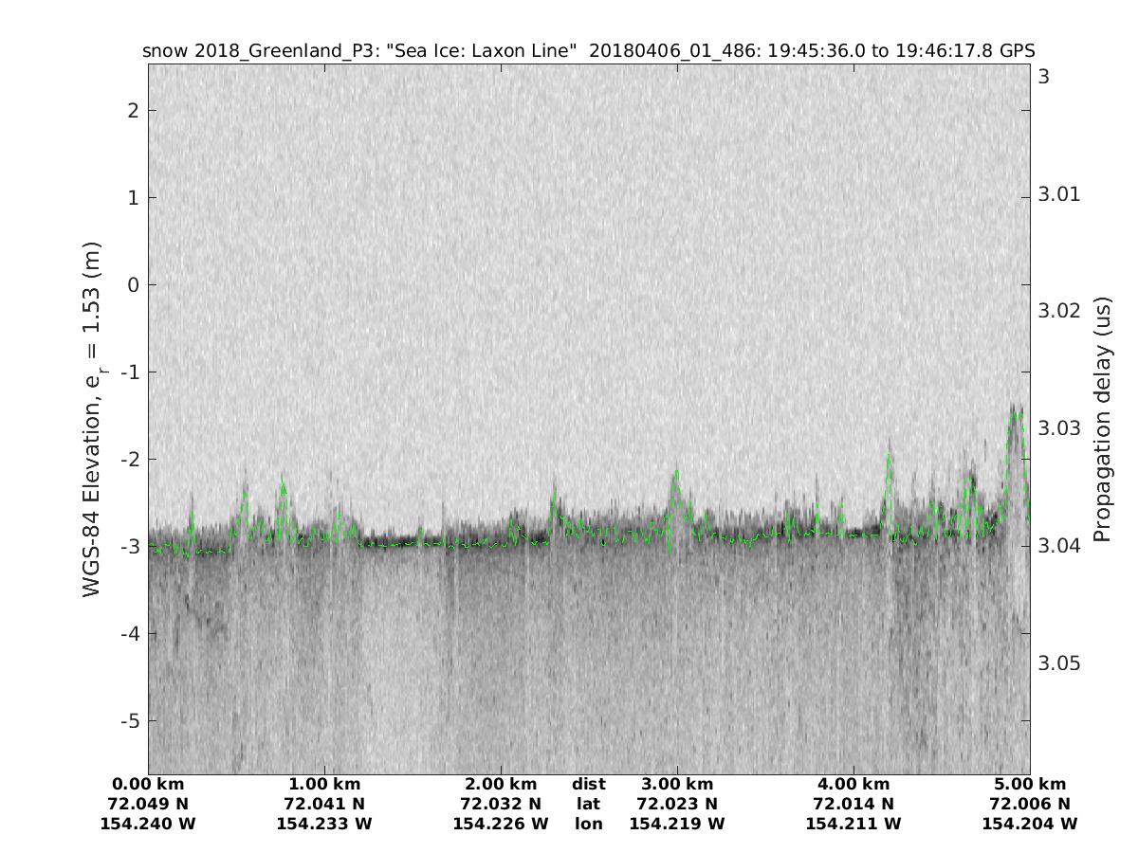Click the 1.00 km distance tick label

pyautogui.click(x=324, y=785)
